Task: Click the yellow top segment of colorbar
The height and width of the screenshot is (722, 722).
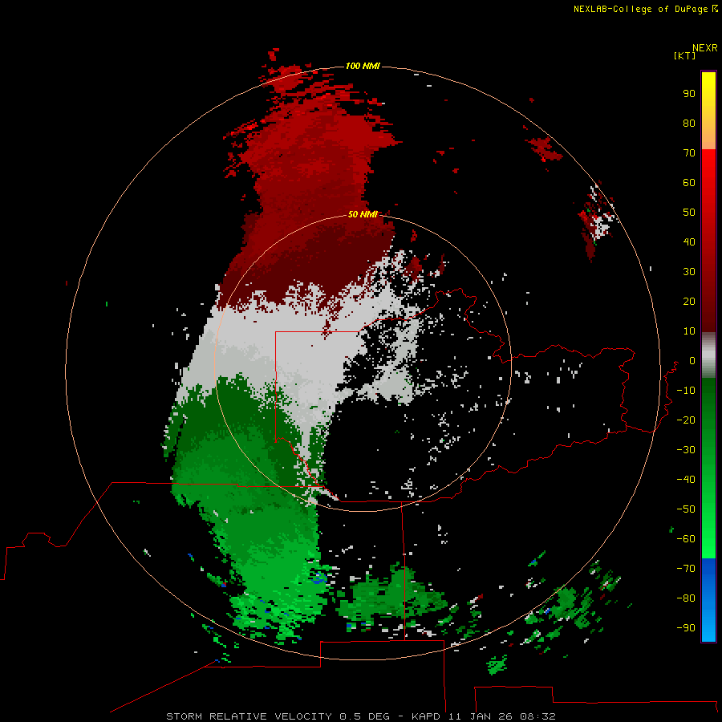Action: click(x=708, y=111)
